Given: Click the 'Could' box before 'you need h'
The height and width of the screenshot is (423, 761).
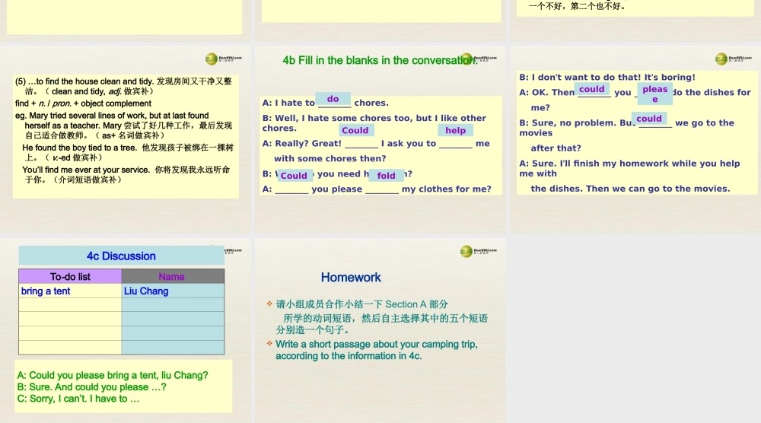Looking at the screenshot, I should click(x=294, y=176).
